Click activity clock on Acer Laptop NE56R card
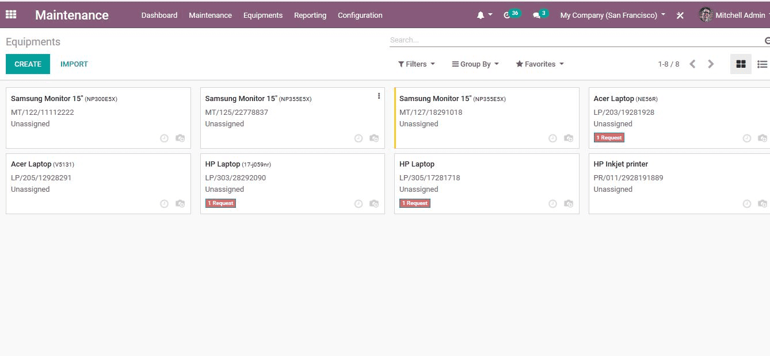Viewport: 770px width, 356px height. point(747,138)
